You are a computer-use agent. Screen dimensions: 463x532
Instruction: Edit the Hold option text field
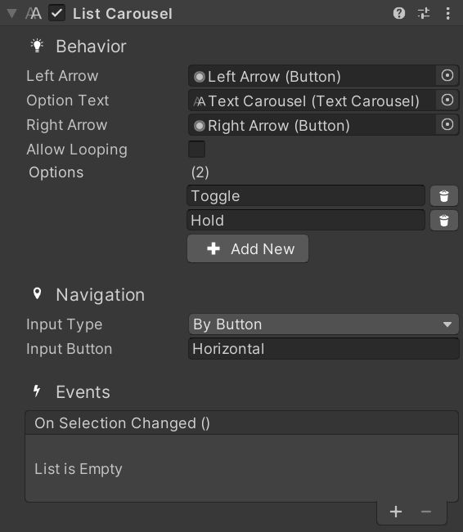pos(306,220)
